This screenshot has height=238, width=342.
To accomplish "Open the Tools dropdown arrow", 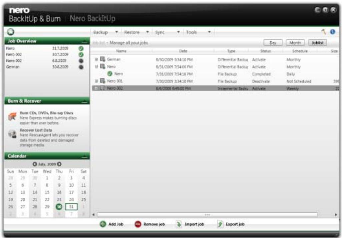I will click(x=209, y=32).
